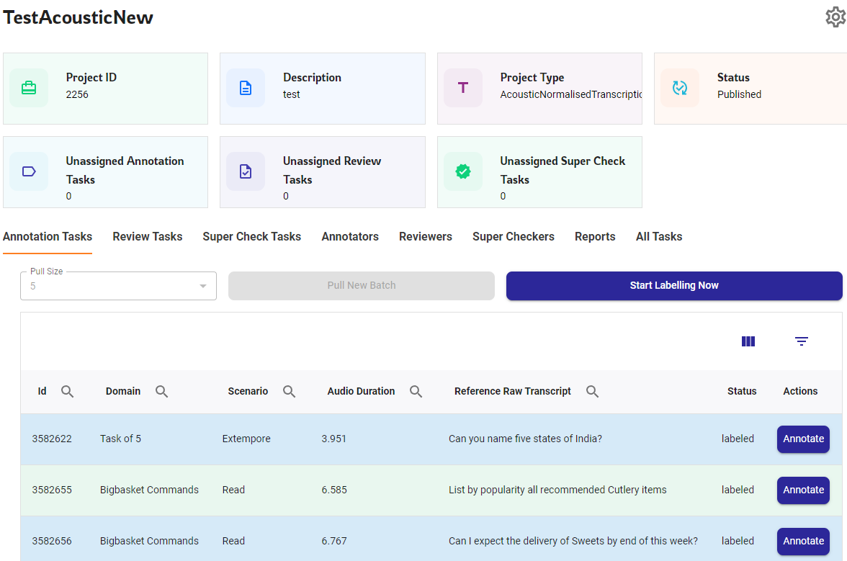Open the filter list icon
Viewport: 847px width, 561px height.
click(802, 341)
